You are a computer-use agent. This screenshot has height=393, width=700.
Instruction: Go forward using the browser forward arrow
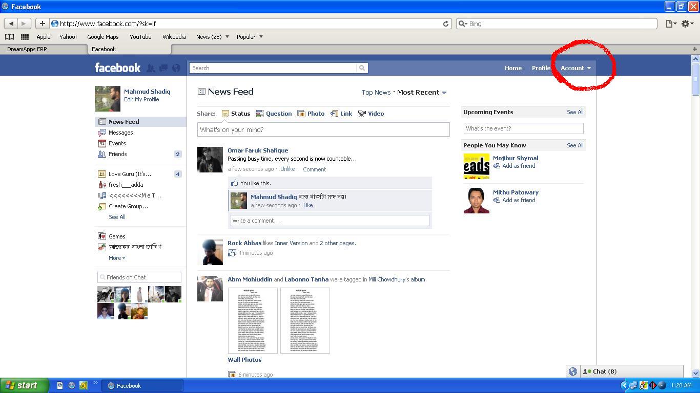[24, 24]
